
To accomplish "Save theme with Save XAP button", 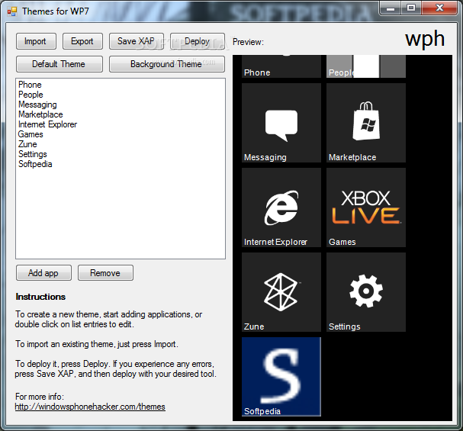I will (136, 41).
